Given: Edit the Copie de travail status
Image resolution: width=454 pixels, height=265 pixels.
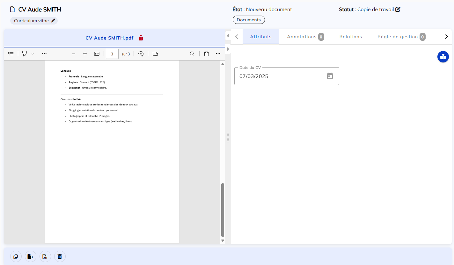Looking at the screenshot, I should point(398,10).
